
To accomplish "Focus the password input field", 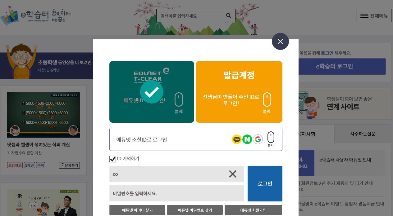I will [x=177, y=193].
